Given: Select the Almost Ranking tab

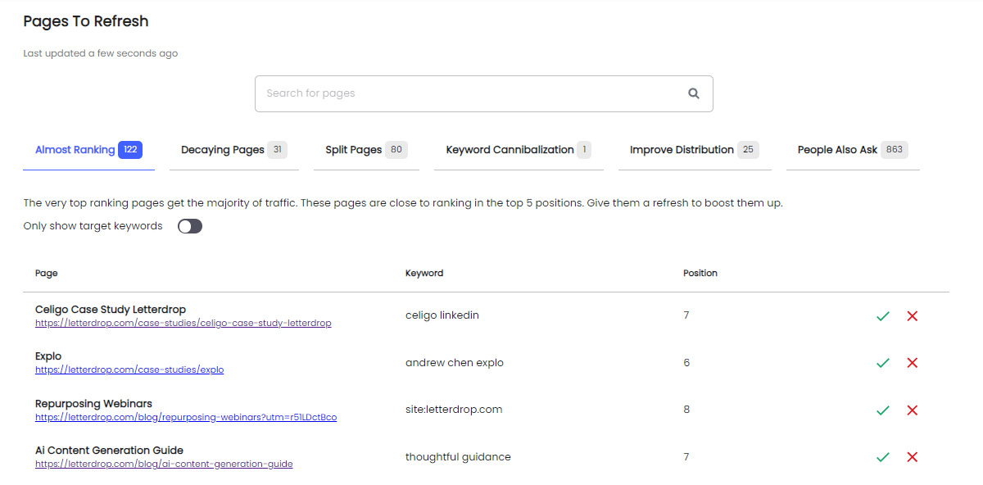Looking at the screenshot, I should tap(75, 149).
